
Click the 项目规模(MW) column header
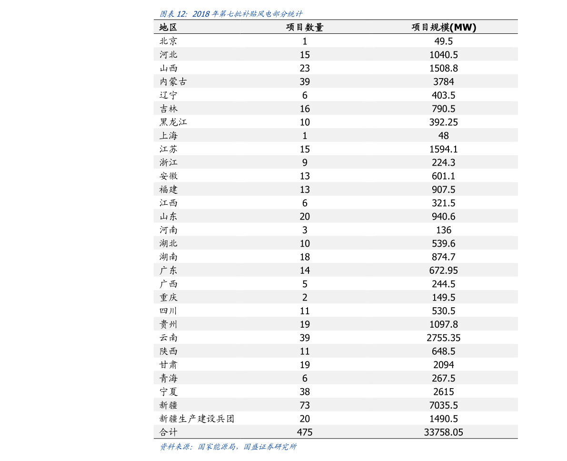coord(444,28)
